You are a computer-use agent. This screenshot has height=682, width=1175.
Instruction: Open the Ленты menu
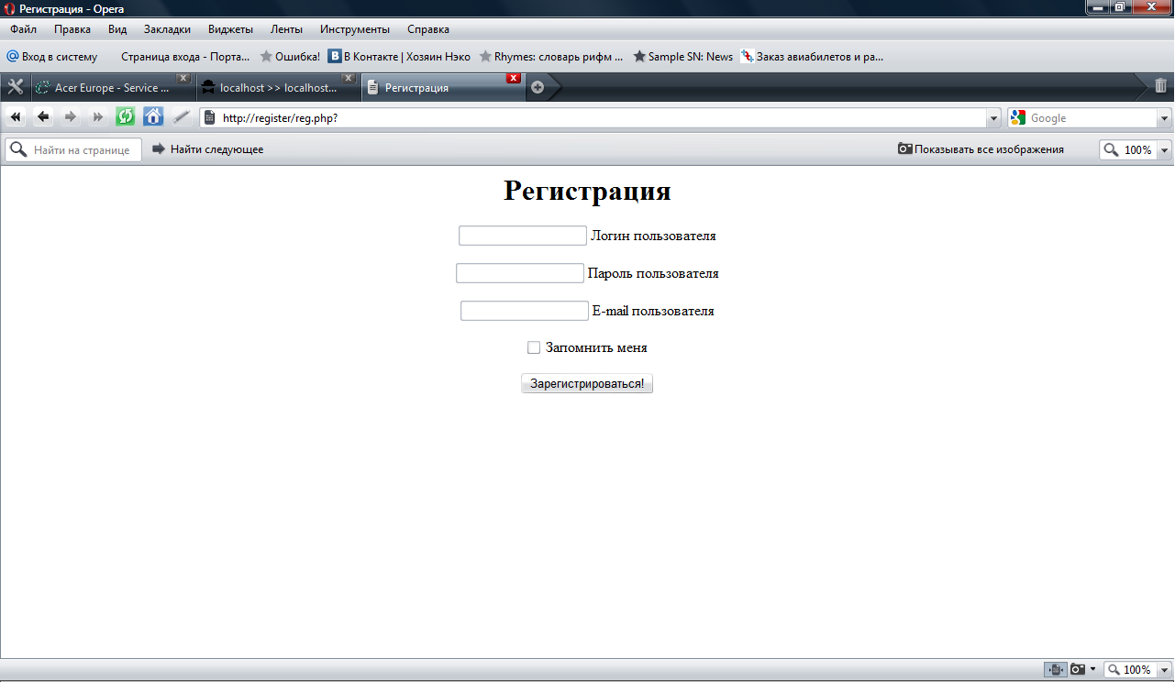(x=286, y=29)
